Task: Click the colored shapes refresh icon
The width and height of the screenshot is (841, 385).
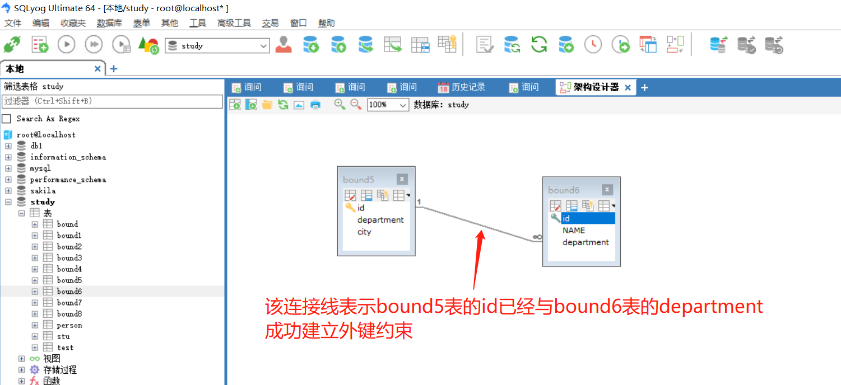Action: pyautogui.click(x=148, y=45)
